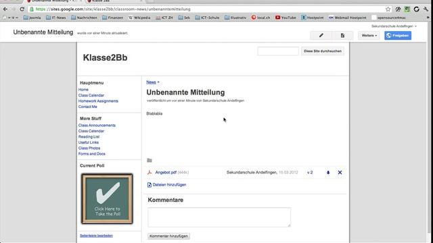
Task: Click the attachments folder icon
Action: 150,161
